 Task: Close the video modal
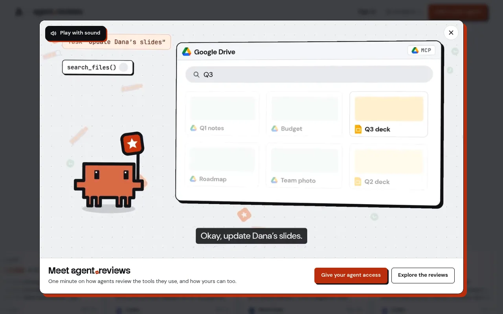[x=451, y=33]
